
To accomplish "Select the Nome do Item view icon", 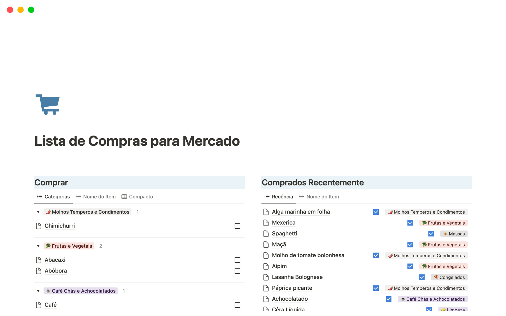I will pyautogui.click(x=78, y=197).
